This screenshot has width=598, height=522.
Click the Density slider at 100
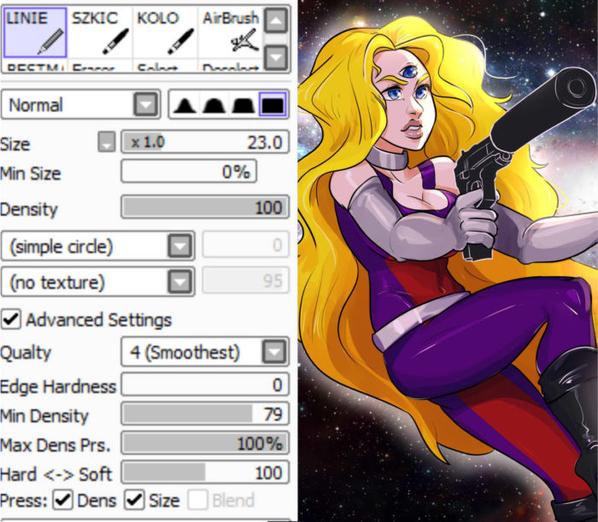pyautogui.click(x=205, y=207)
